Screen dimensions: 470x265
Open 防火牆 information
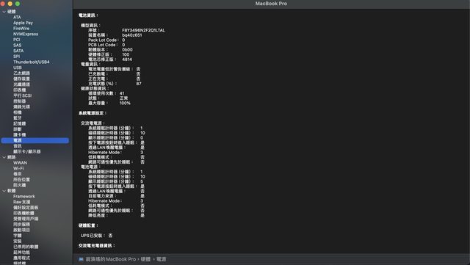point(20,185)
